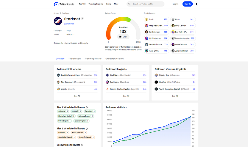The image size is (248, 147).
Task: Click Tarun Chitra avatar icon
Action: tap(146, 51)
